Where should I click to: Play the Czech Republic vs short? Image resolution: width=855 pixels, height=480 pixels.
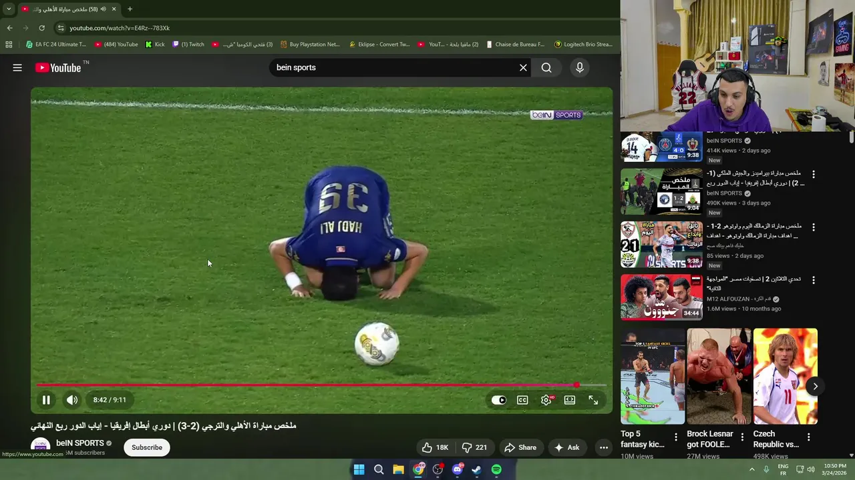[x=785, y=376]
